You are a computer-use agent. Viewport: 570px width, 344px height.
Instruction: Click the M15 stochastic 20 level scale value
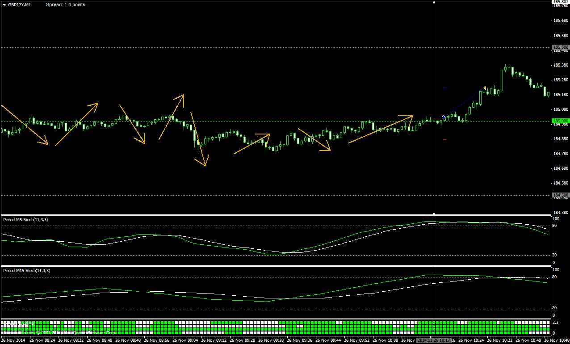pyautogui.click(x=555, y=308)
